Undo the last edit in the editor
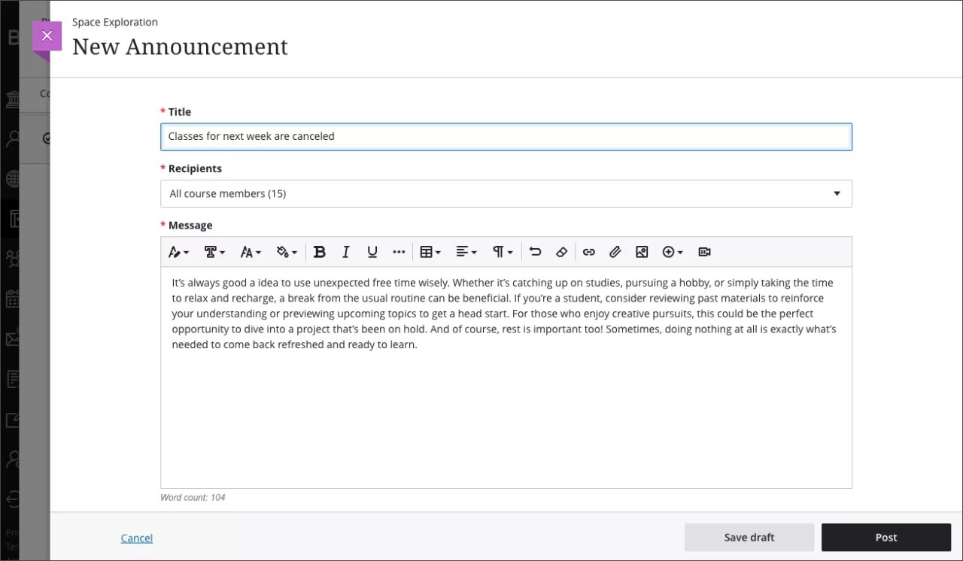 pyautogui.click(x=535, y=252)
